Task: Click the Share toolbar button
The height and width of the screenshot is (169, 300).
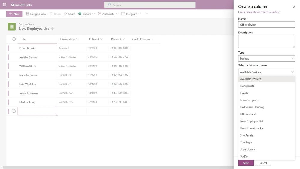Action: click(x=69, y=14)
